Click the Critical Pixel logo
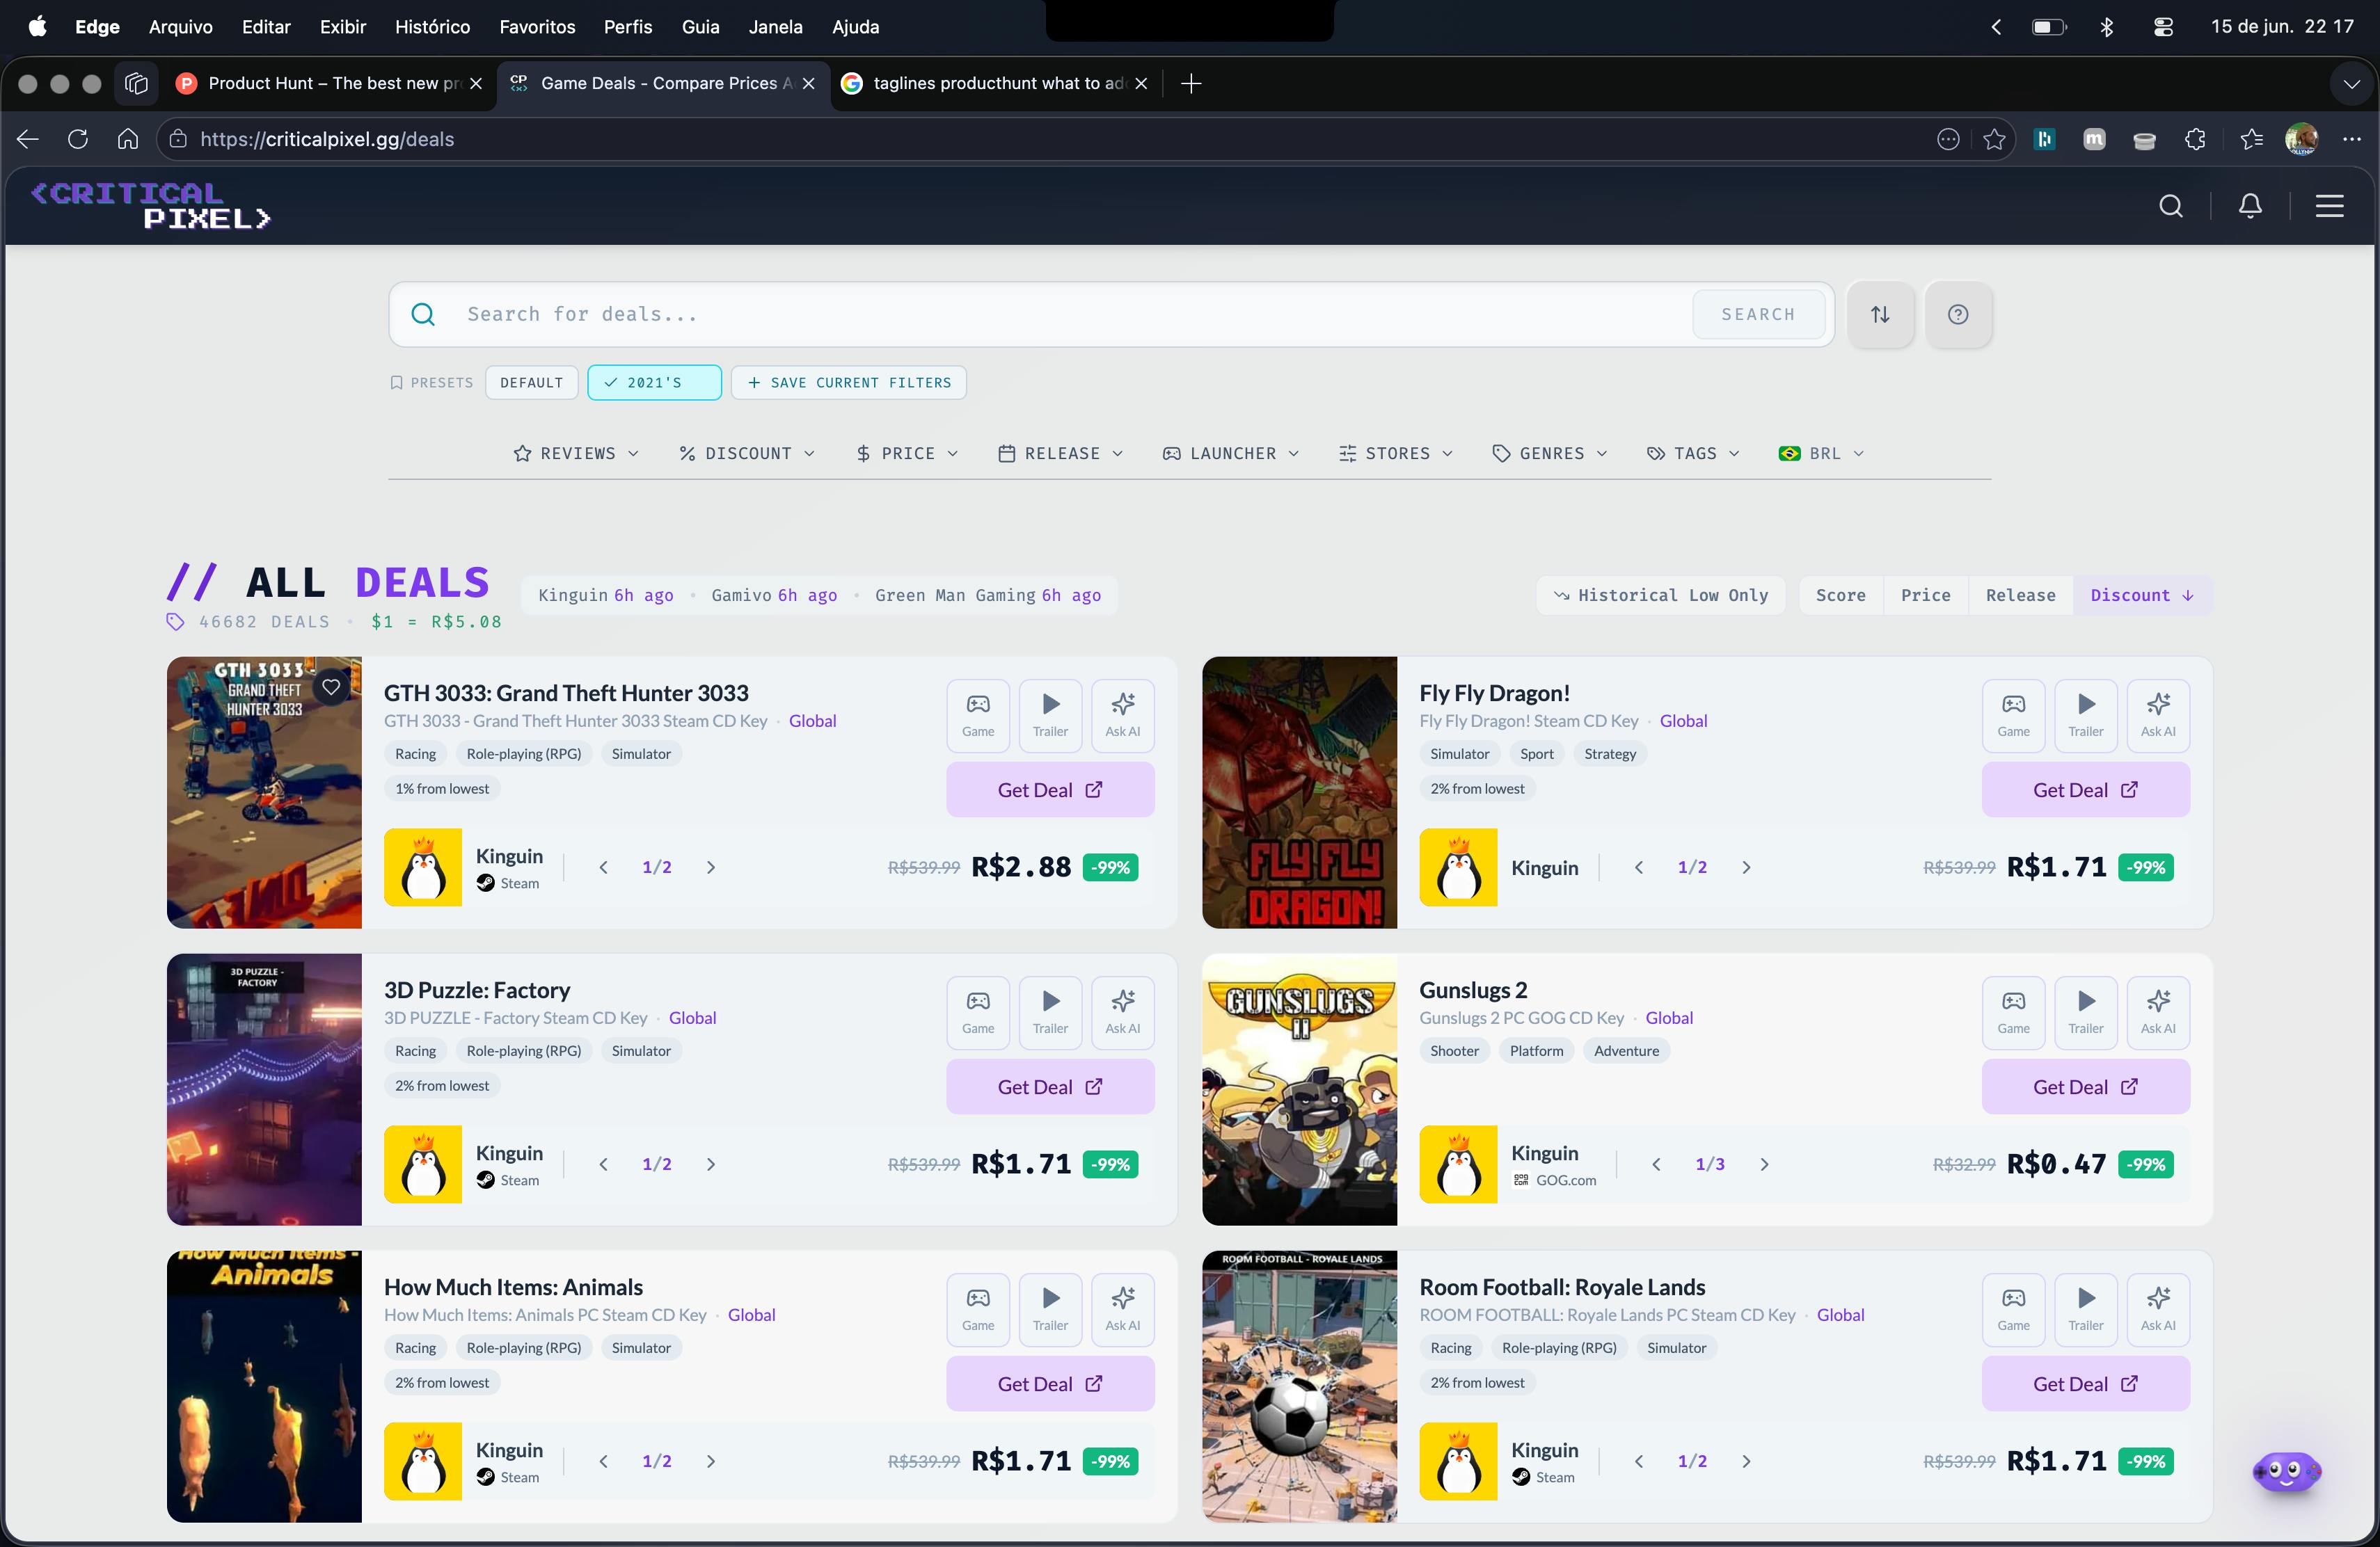The width and height of the screenshot is (2380, 1547). [x=151, y=205]
